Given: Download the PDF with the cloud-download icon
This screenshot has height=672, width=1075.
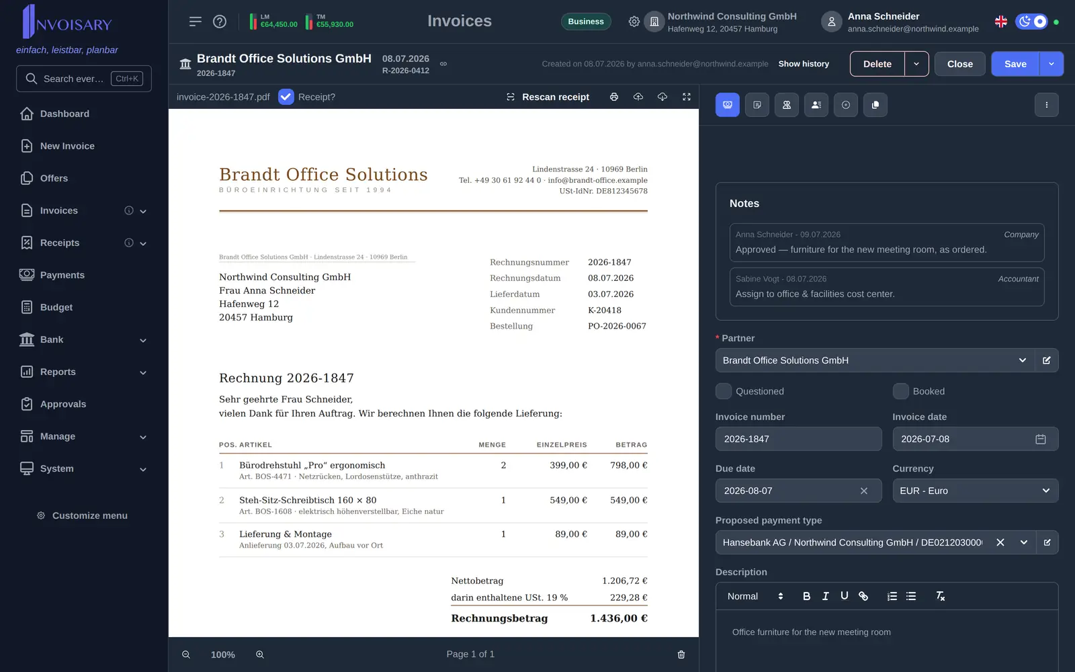Looking at the screenshot, I should pos(662,97).
